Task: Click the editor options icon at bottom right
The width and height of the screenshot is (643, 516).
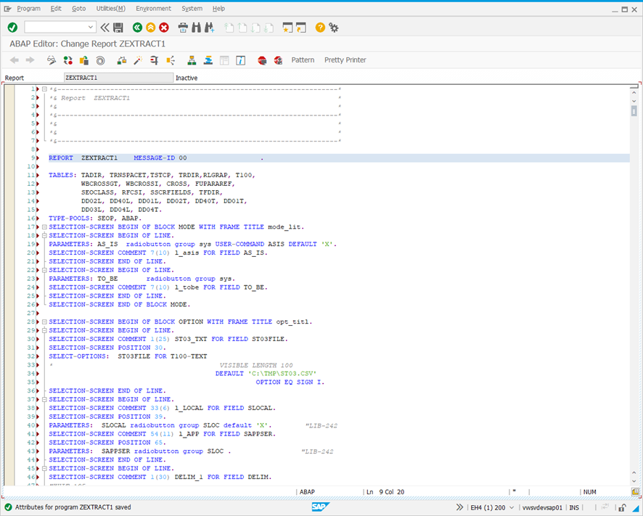Action: click(635, 491)
